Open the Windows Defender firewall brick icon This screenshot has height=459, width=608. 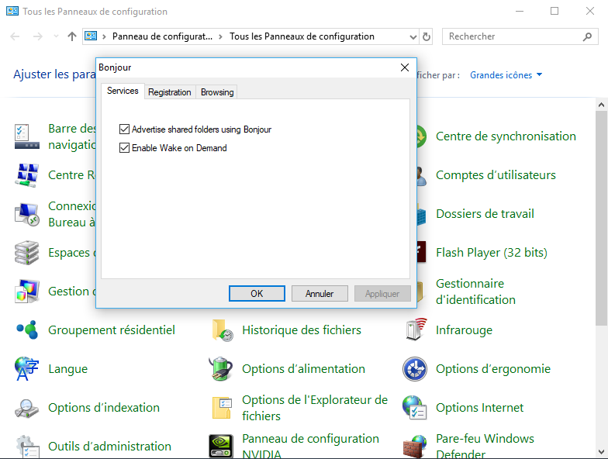(x=415, y=446)
